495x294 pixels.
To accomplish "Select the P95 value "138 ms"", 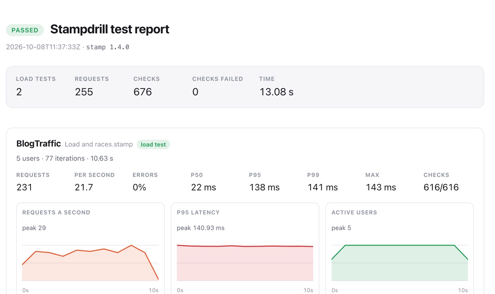I will pyautogui.click(x=264, y=187).
